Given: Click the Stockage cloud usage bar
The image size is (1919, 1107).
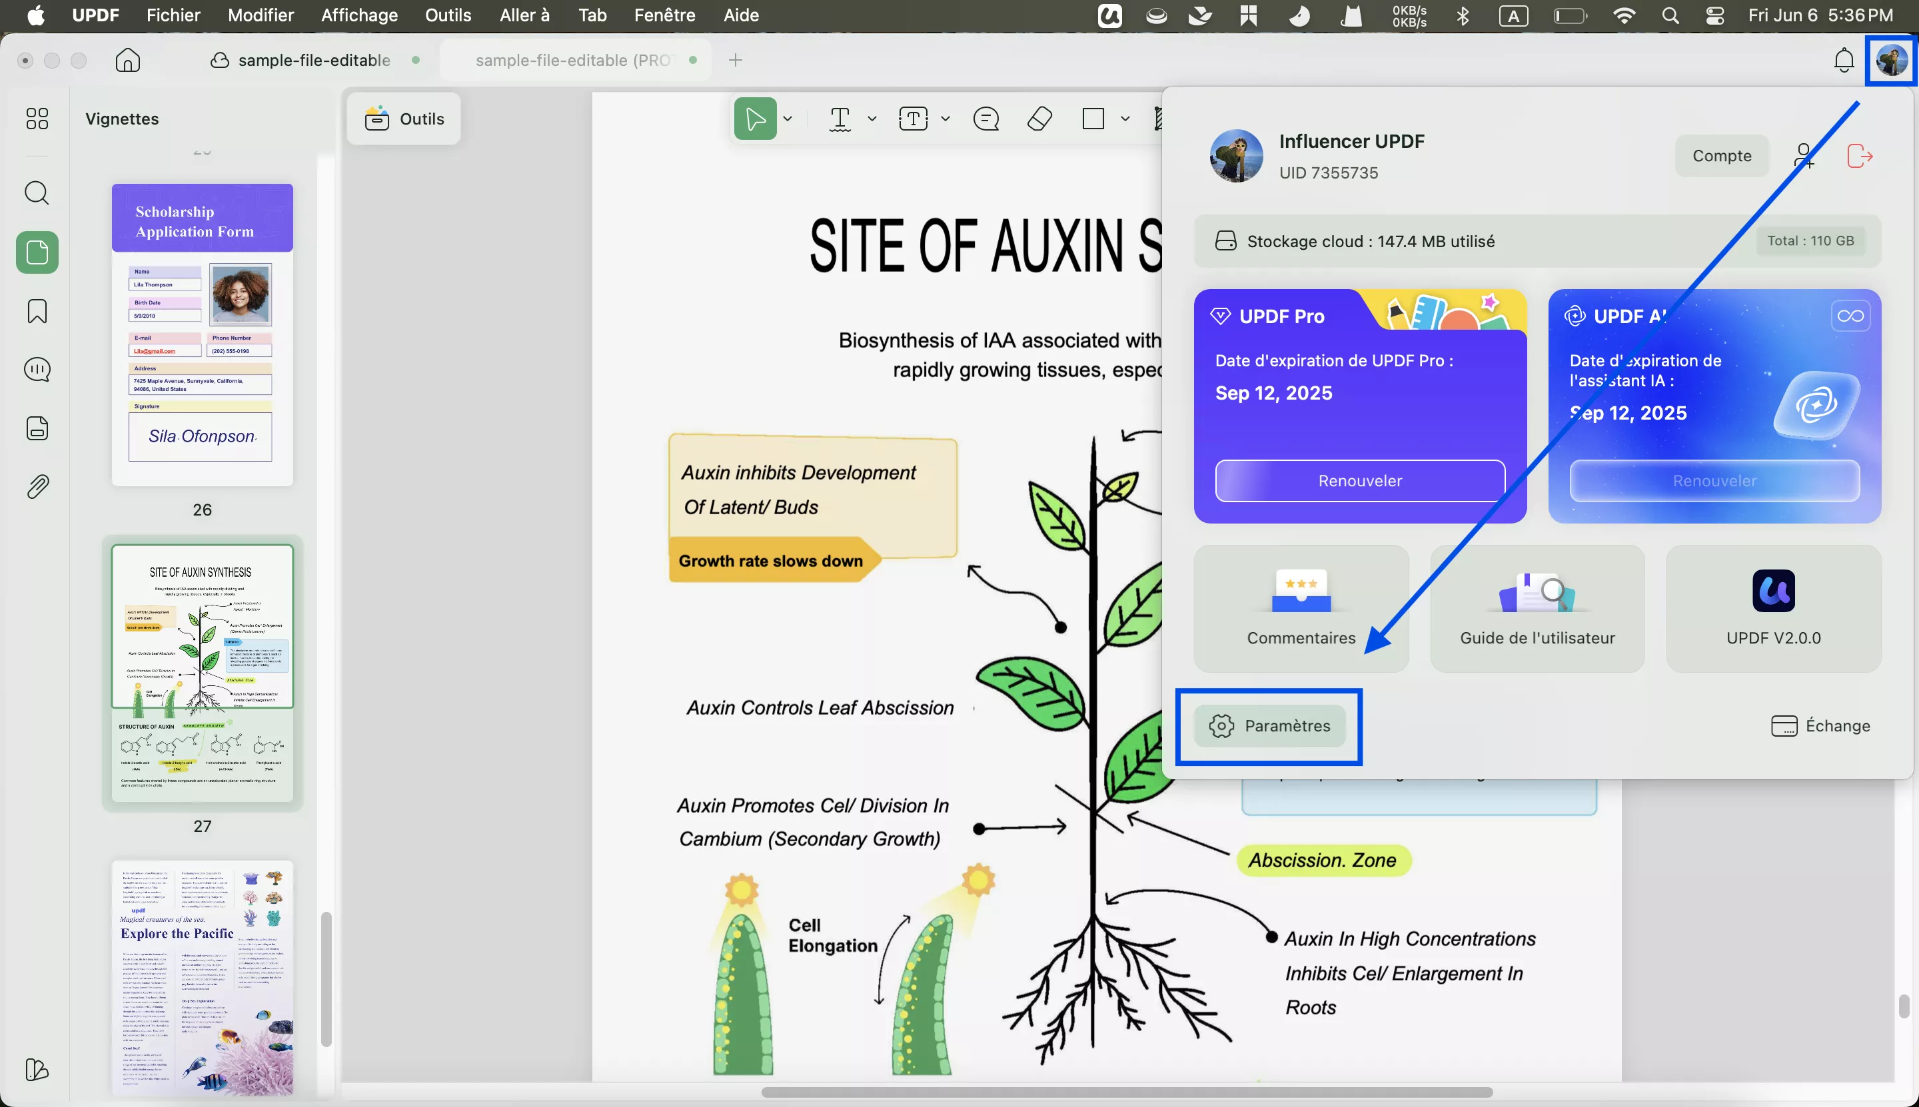Looking at the screenshot, I should point(1537,241).
